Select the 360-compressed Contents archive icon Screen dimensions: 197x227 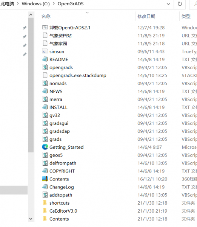[45, 179]
